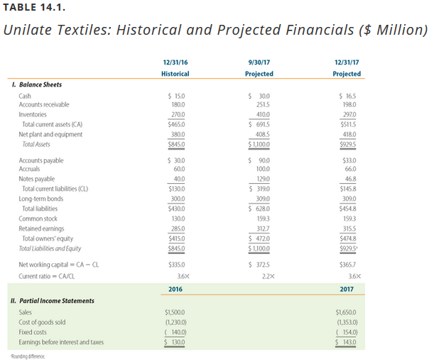Select 'II. Partial Income Statements' heading

53,301
